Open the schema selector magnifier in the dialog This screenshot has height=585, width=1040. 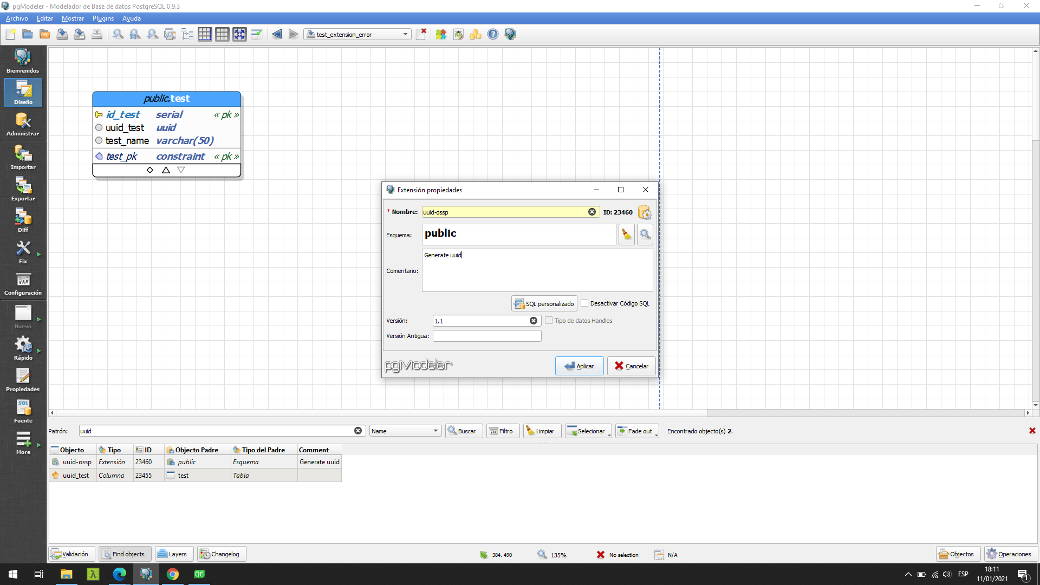645,234
